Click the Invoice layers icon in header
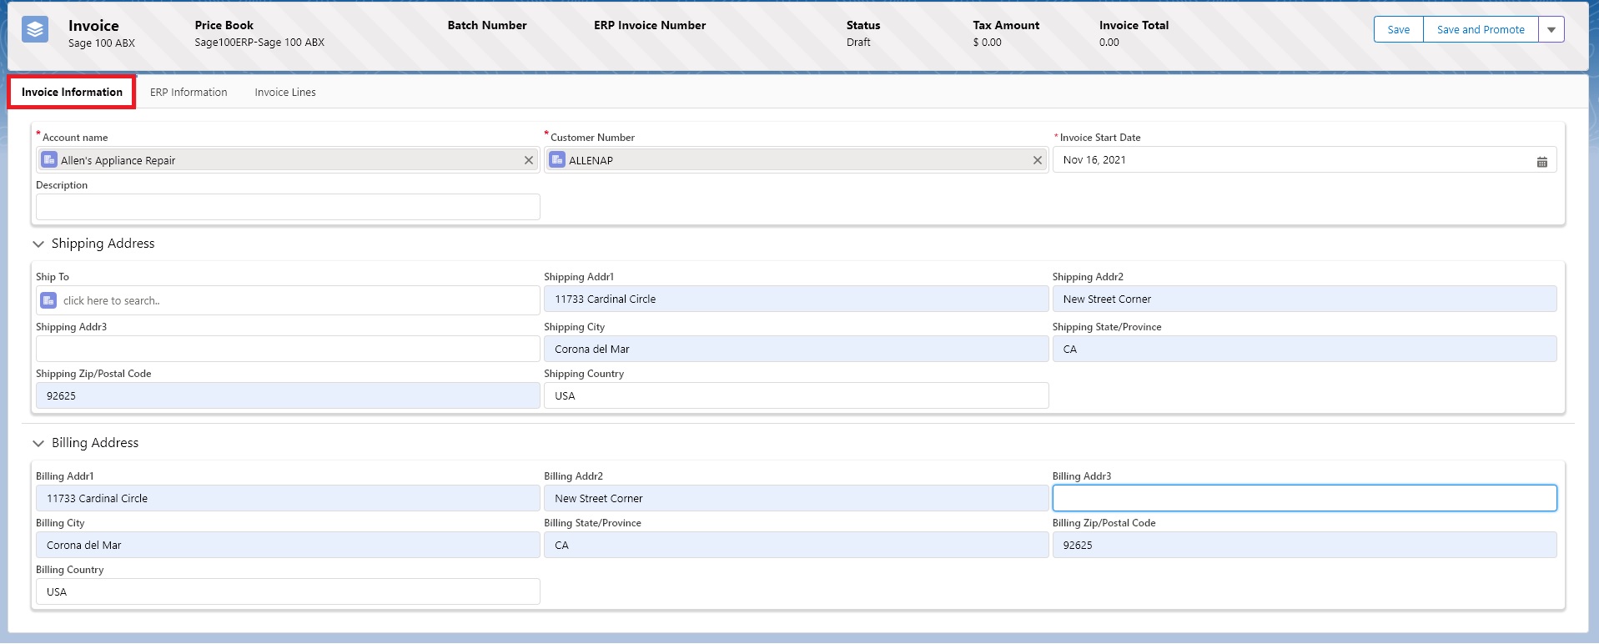Viewport: 1599px width, 644px height. [35, 30]
